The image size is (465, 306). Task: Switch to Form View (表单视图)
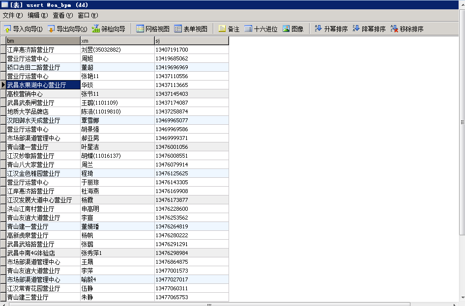(191, 29)
